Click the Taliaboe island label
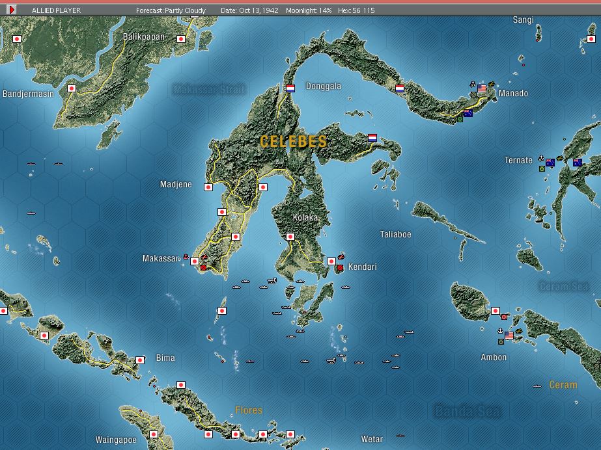 395,234
